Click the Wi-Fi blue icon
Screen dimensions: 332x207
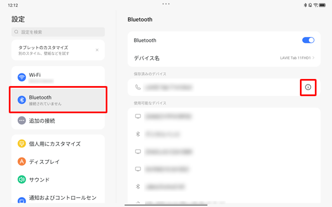pos(22,77)
